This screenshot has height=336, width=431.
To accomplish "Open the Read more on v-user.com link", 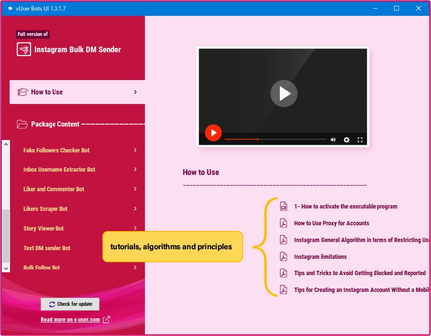I will click(x=70, y=320).
